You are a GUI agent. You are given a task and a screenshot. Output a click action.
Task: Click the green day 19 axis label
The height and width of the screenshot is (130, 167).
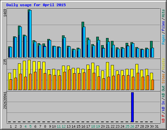tap(98, 126)
